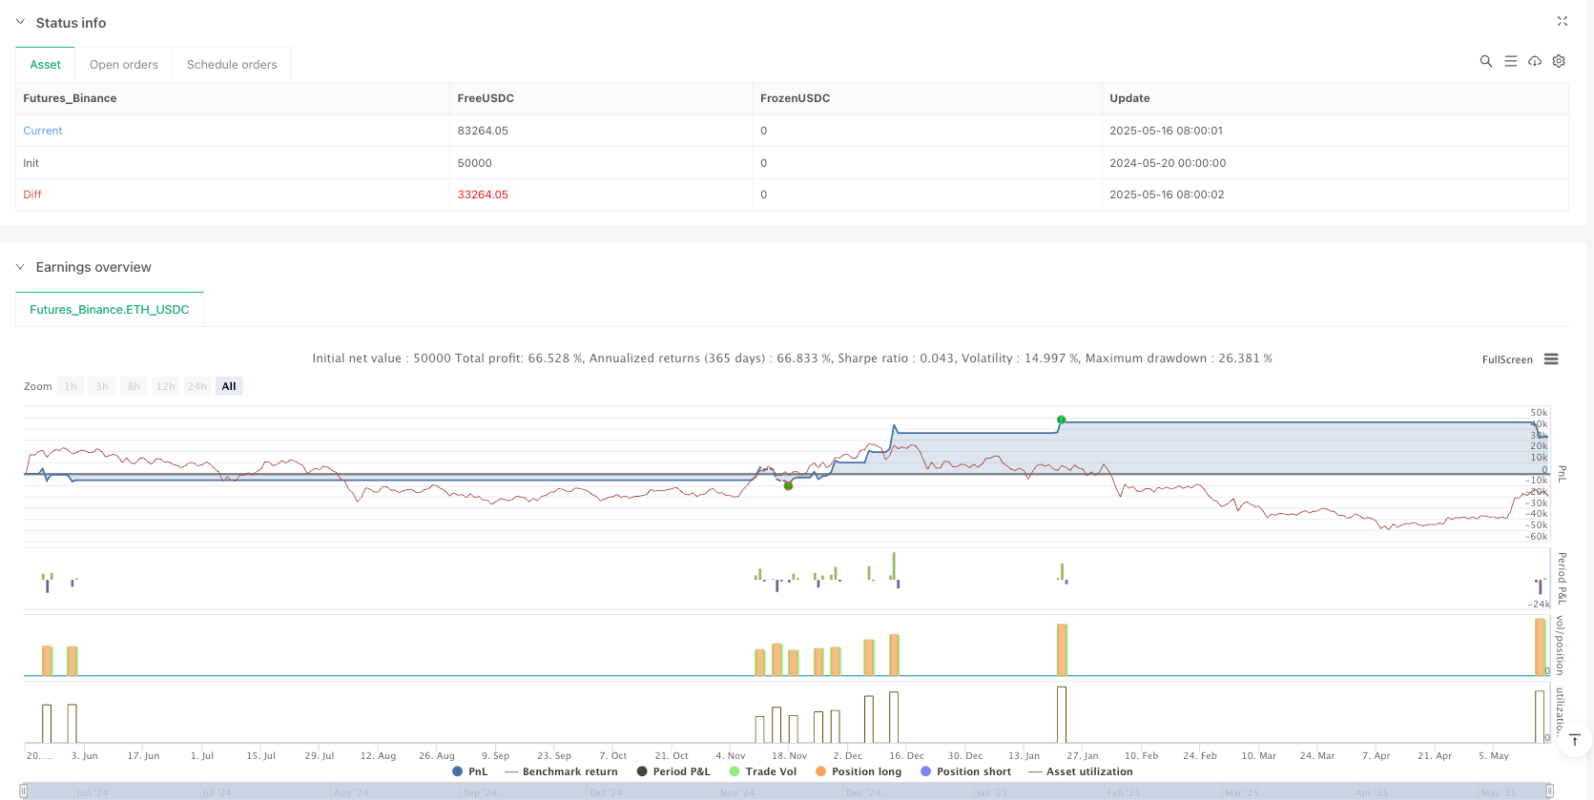The image size is (1594, 800).
Task: Click the green marker on PnL line
Action: (x=1061, y=420)
